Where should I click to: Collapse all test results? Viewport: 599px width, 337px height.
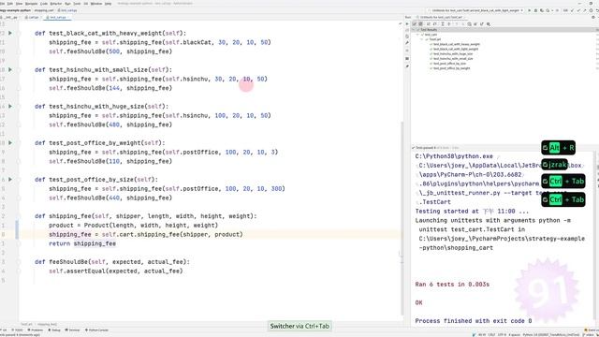pos(449,24)
